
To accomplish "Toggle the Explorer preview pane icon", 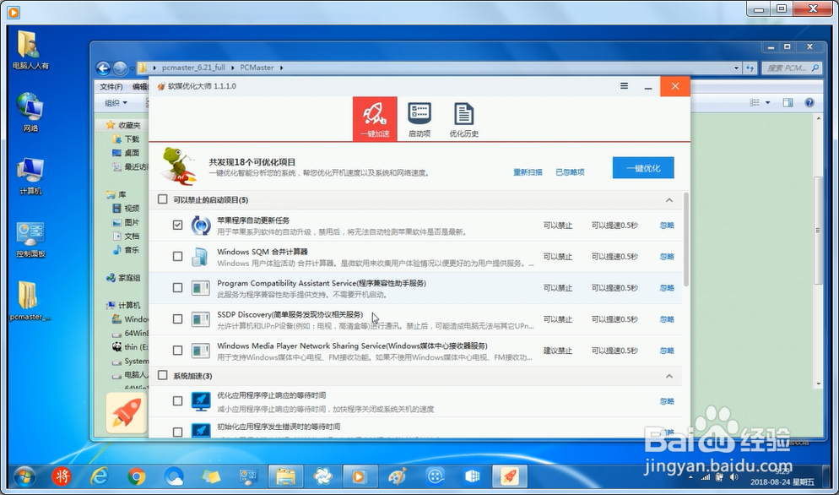I will pyautogui.click(x=788, y=102).
